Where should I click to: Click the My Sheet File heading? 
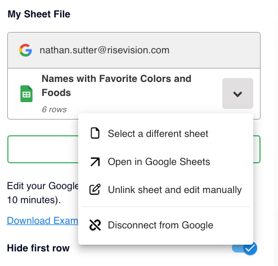click(x=39, y=14)
